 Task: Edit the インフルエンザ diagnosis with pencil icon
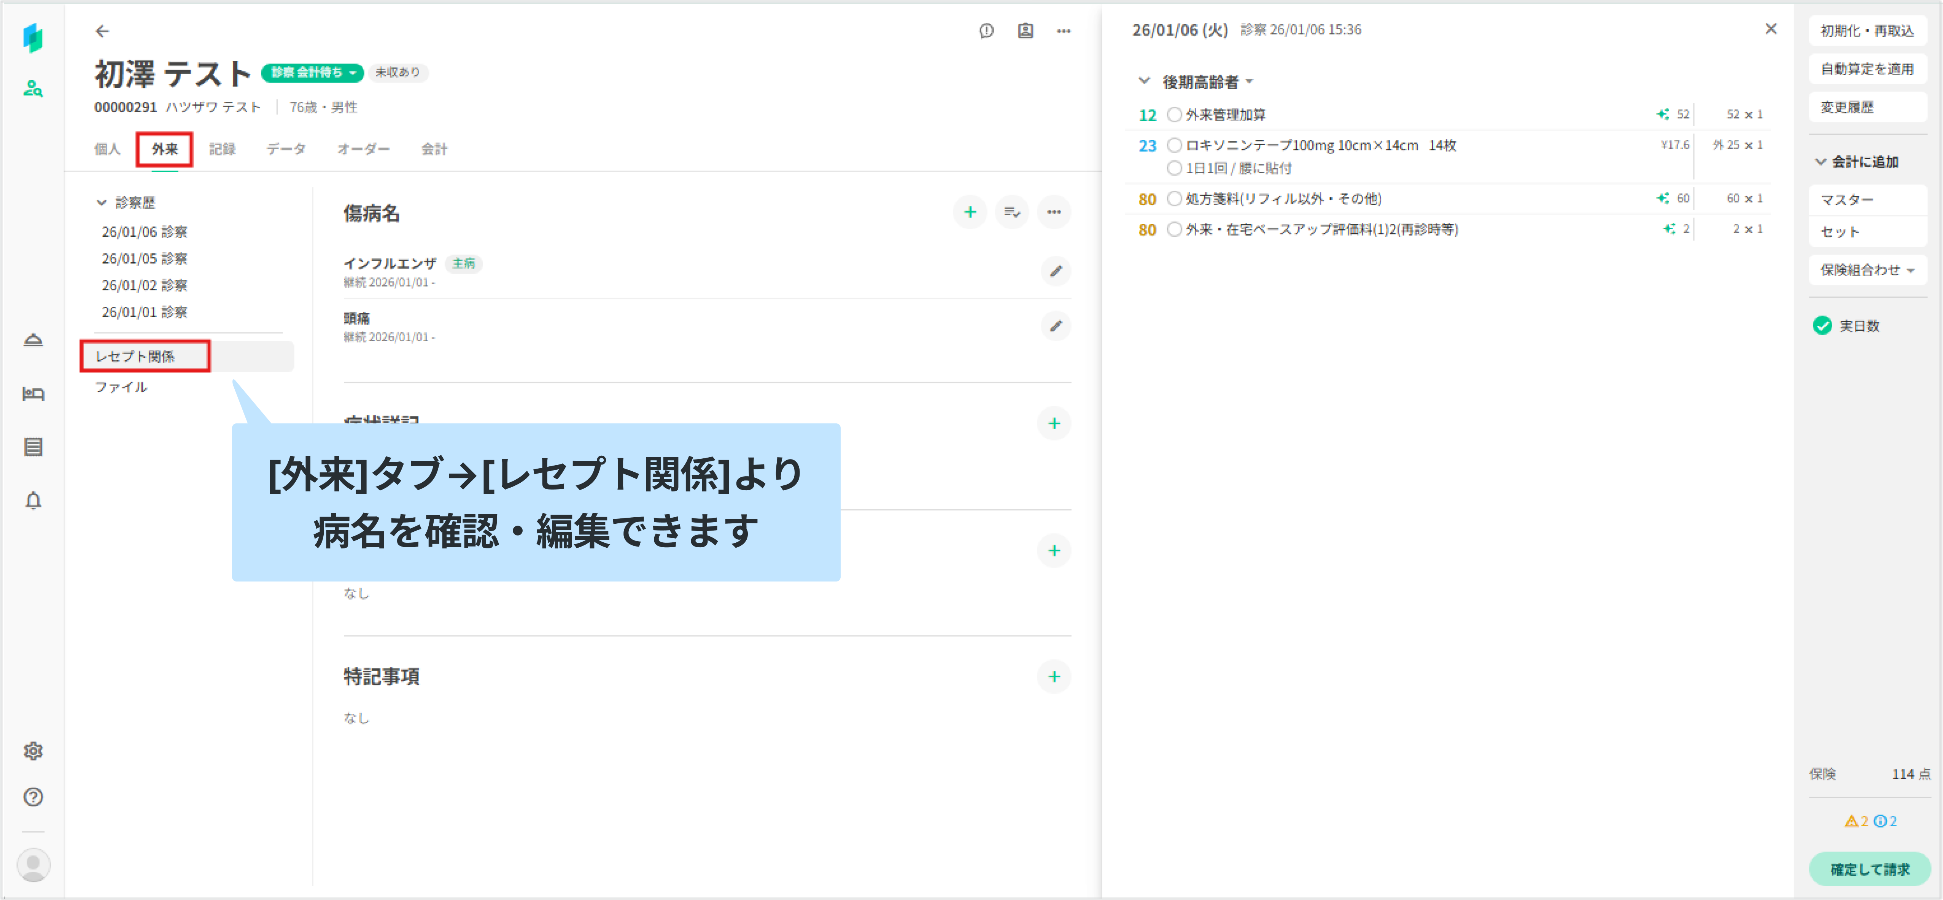(x=1055, y=271)
